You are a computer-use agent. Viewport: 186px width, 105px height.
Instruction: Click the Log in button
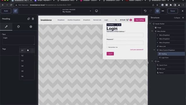click(110, 54)
